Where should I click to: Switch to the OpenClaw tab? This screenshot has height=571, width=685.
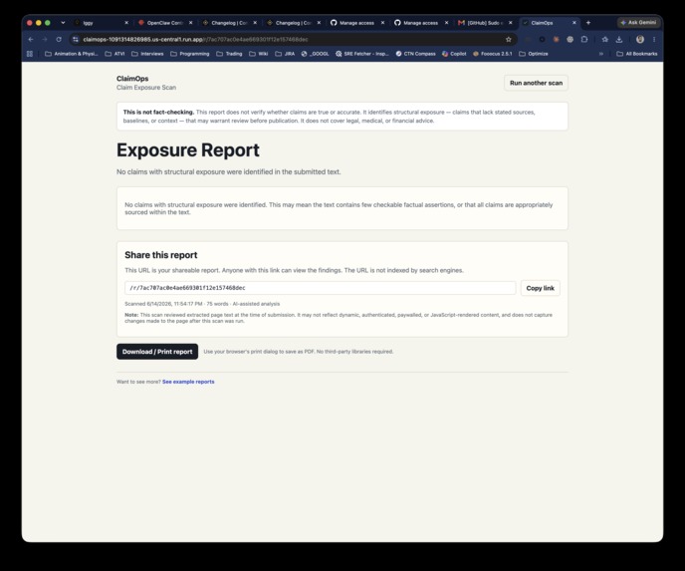pyautogui.click(x=164, y=23)
